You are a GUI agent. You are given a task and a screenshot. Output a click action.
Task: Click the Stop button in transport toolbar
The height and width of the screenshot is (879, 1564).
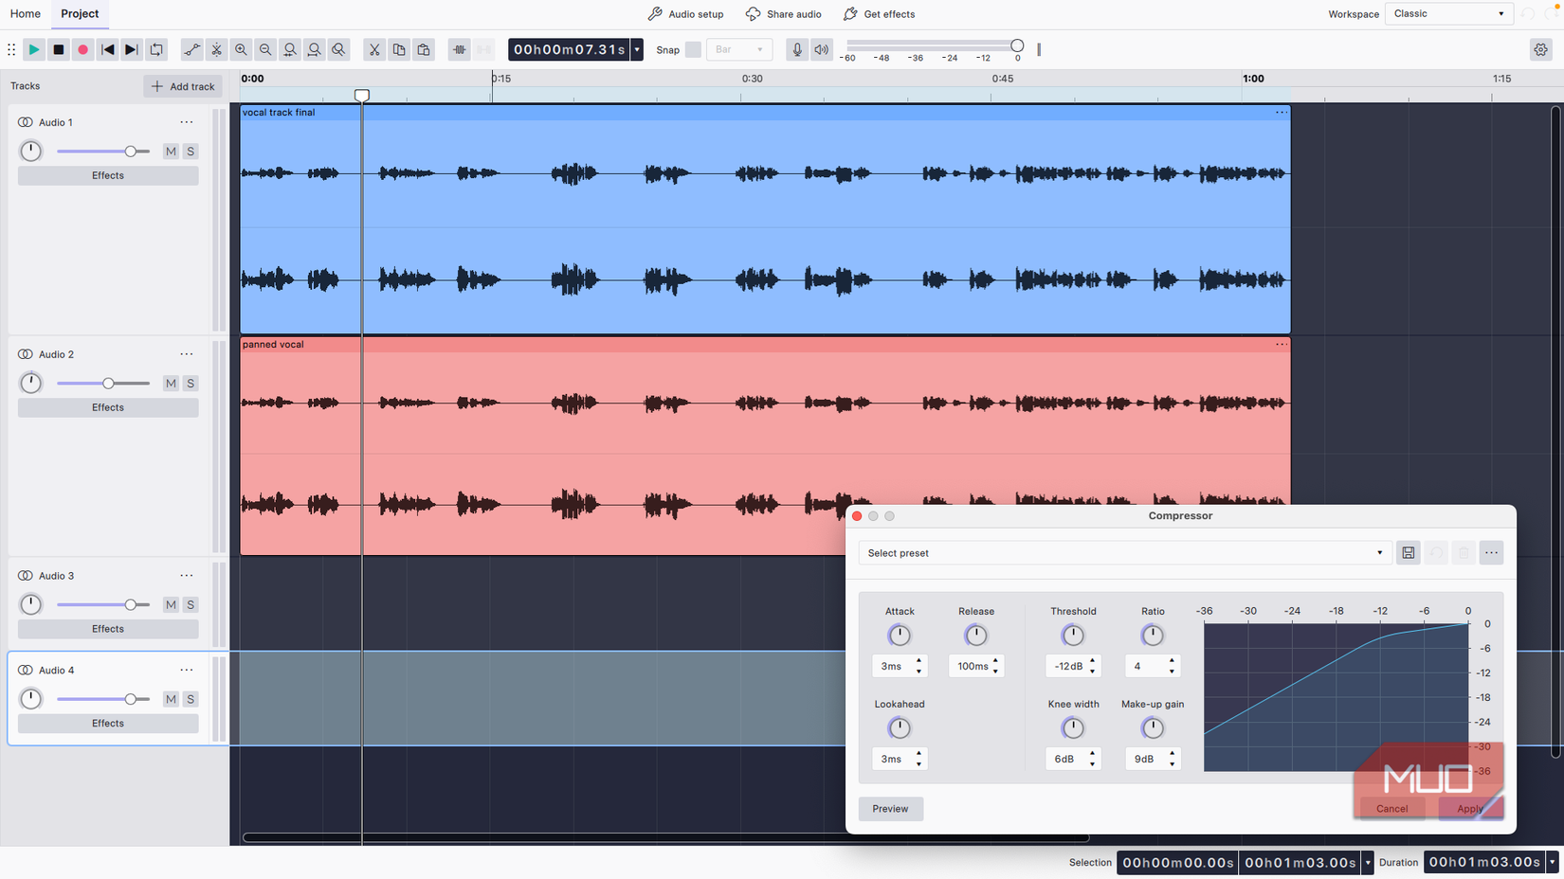click(59, 49)
